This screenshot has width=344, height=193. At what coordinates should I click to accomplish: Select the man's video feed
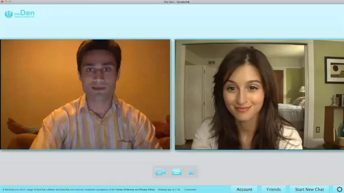pos(85,94)
